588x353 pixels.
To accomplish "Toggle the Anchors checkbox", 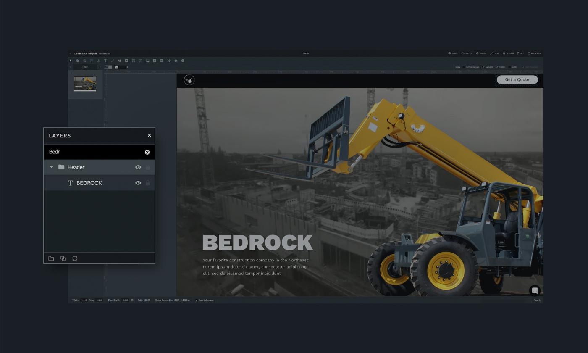I will coord(483,67).
